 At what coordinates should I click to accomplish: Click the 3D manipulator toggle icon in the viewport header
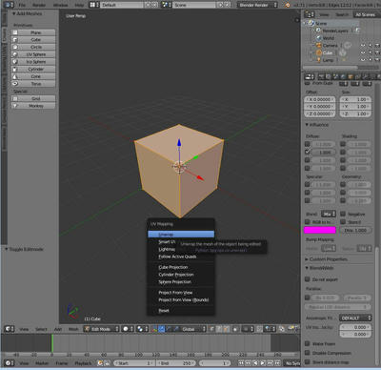click(x=154, y=329)
